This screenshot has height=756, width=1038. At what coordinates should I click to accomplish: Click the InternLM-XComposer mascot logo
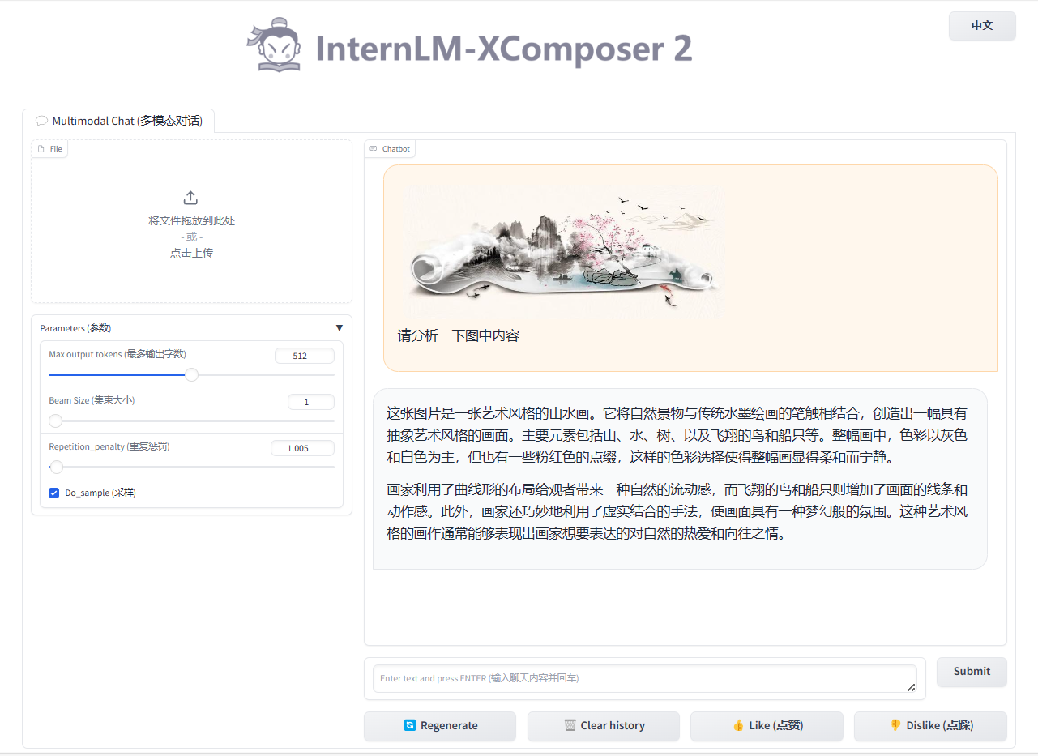pos(274,45)
